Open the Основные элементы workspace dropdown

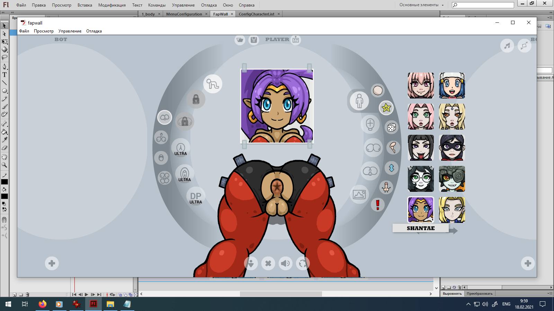421,5
